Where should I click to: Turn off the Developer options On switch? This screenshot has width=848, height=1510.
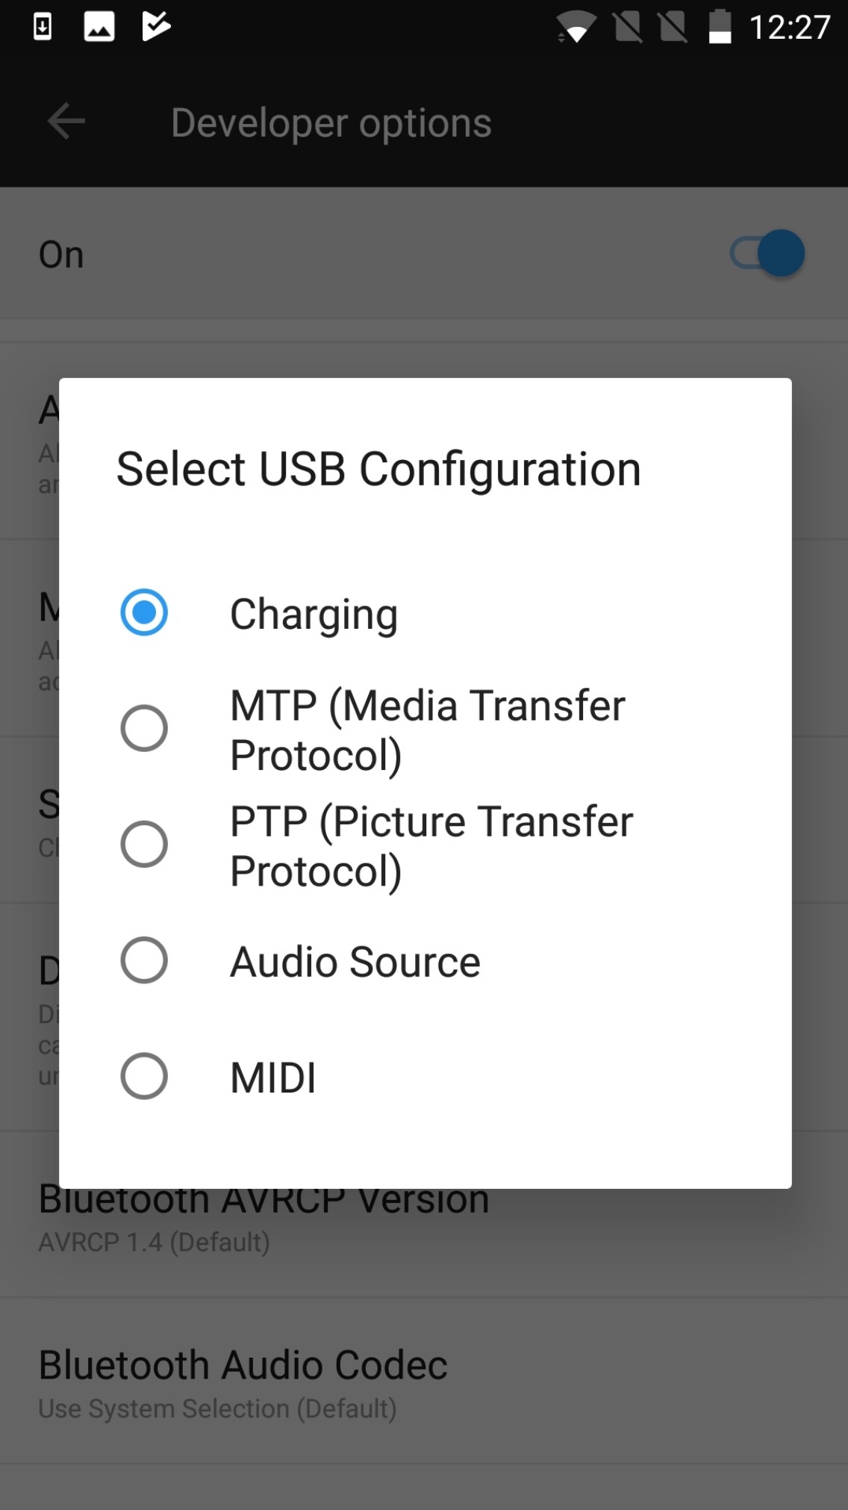pos(768,254)
